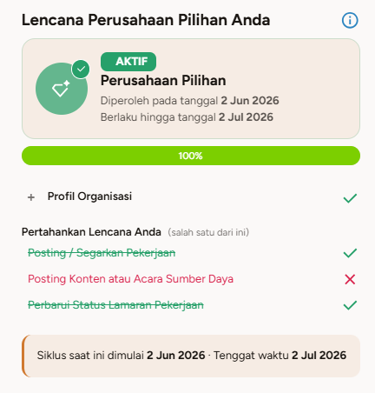The width and height of the screenshot is (375, 393).
Task: Click the checkmark beside Profil Organisasi
Action: click(x=350, y=198)
